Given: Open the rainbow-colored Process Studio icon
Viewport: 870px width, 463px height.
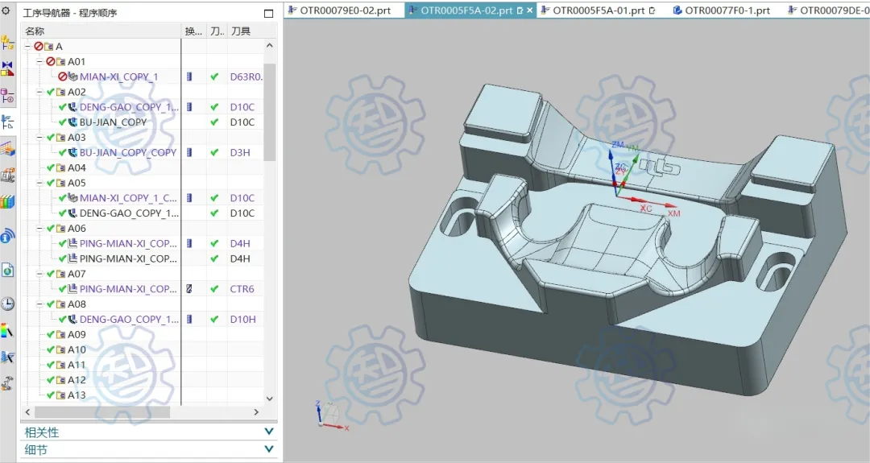Looking at the screenshot, I should point(7,330).
